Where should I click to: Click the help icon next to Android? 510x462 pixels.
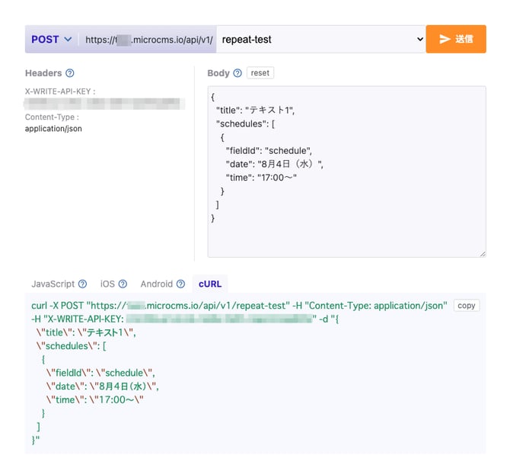tap(180, 284)
